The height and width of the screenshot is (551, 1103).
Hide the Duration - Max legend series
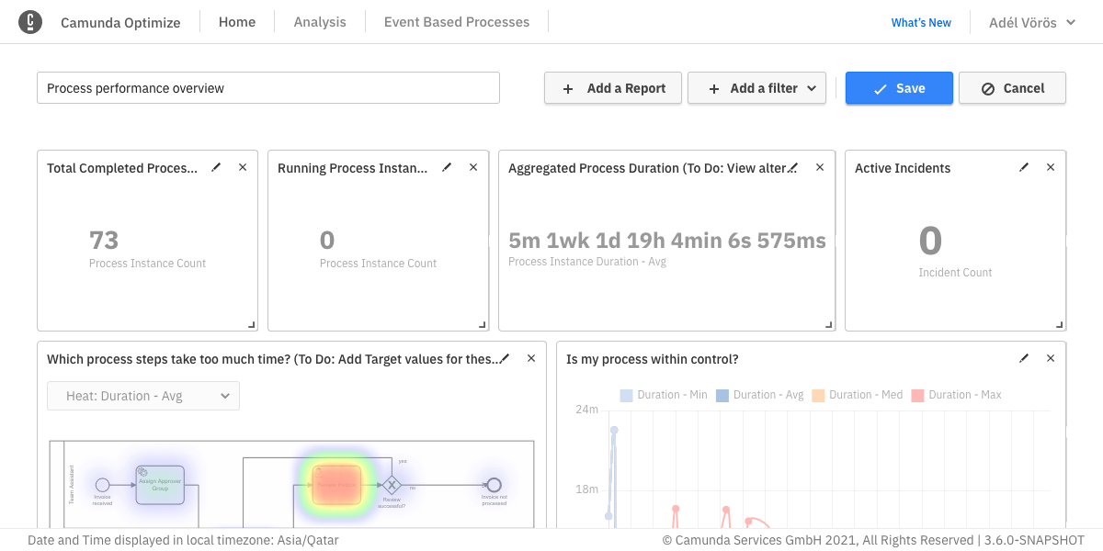[x=956, y=395]
